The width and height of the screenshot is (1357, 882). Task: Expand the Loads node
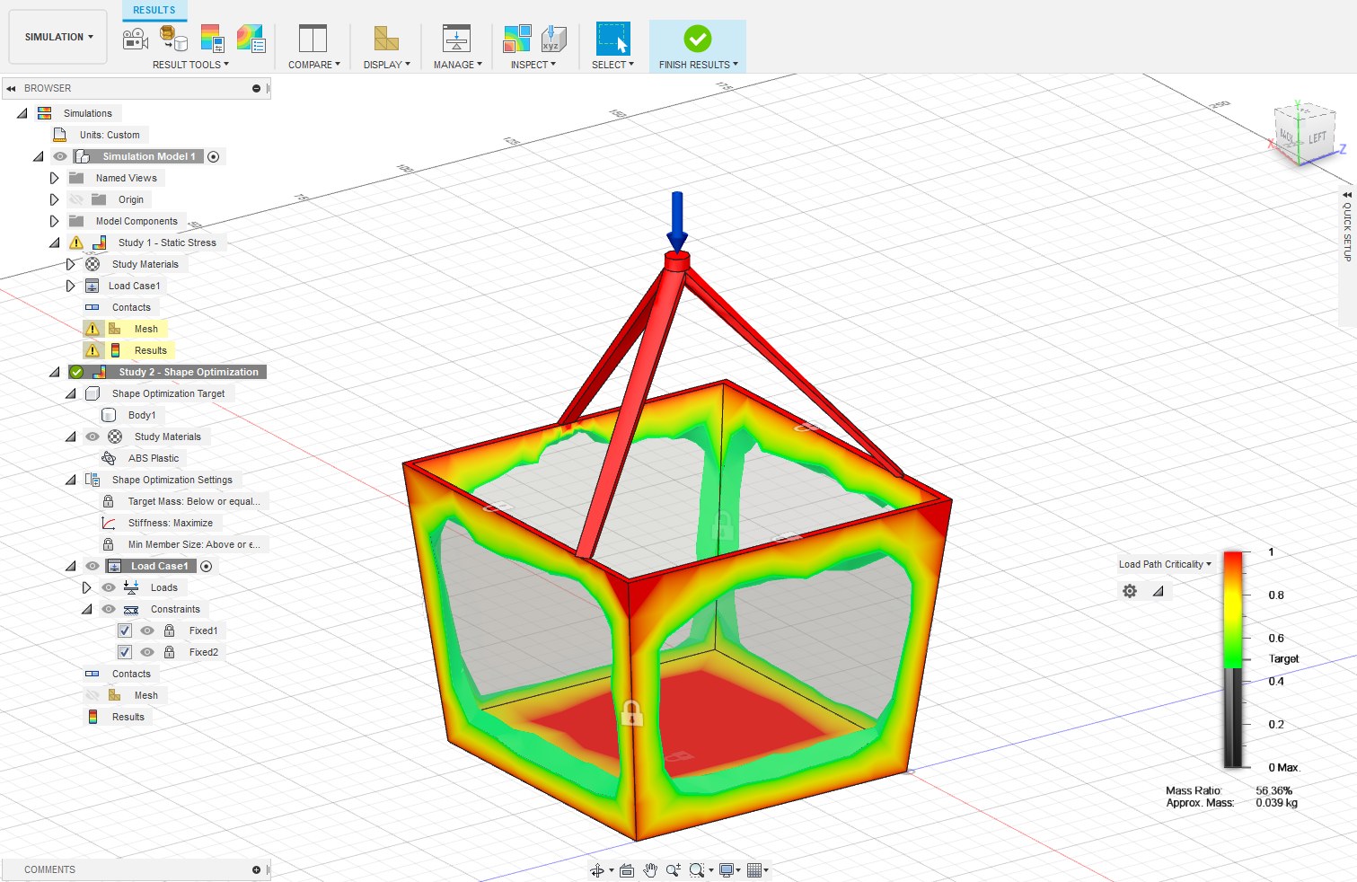click(x=87, y=587)
